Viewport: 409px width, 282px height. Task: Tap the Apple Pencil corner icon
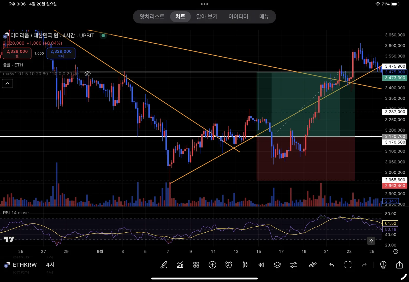click(x=404, y=277)
